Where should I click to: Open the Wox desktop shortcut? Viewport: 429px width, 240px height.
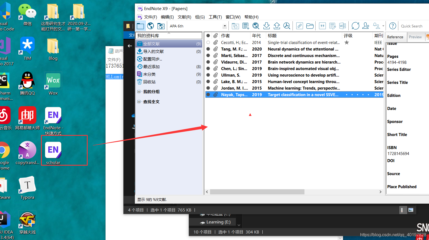click(x=53, y=84)
